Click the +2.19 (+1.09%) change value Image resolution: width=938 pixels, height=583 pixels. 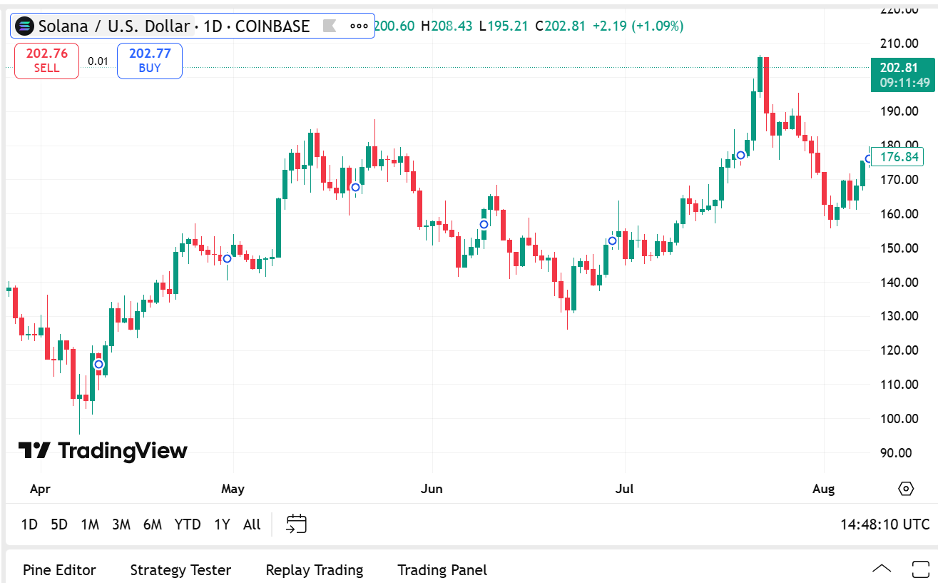(x=638, y=26)
